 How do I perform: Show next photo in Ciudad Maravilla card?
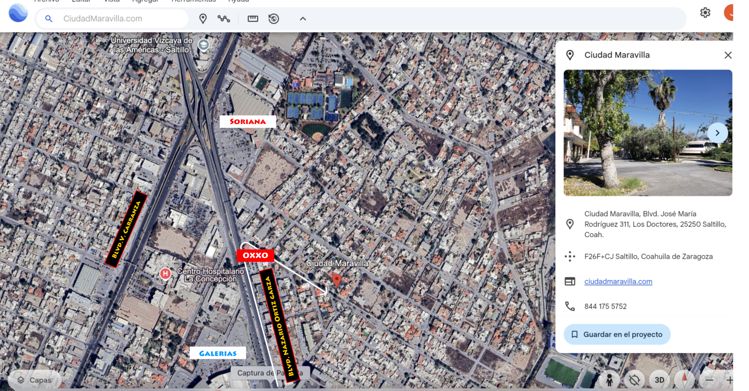(x=717, y=133)
